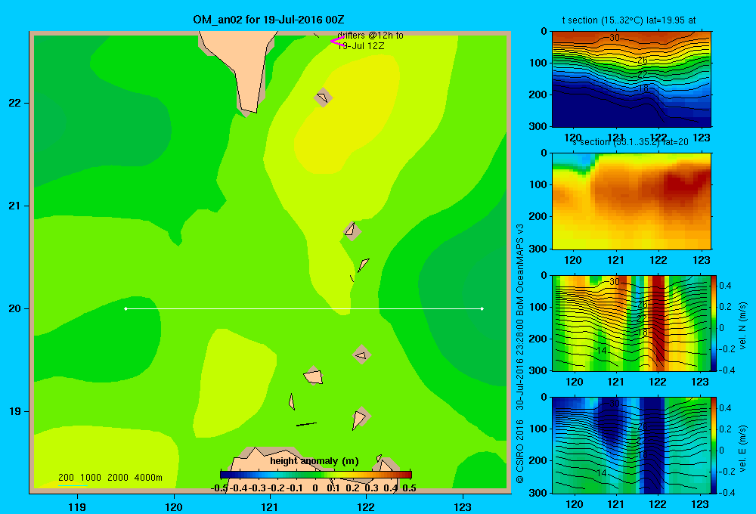Click 0.4 tick on vel. N color scale

pos(725,286)
